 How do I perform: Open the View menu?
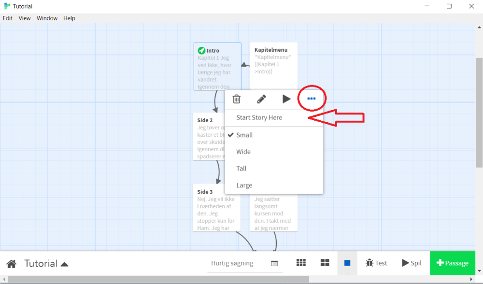tap(25, 18)
